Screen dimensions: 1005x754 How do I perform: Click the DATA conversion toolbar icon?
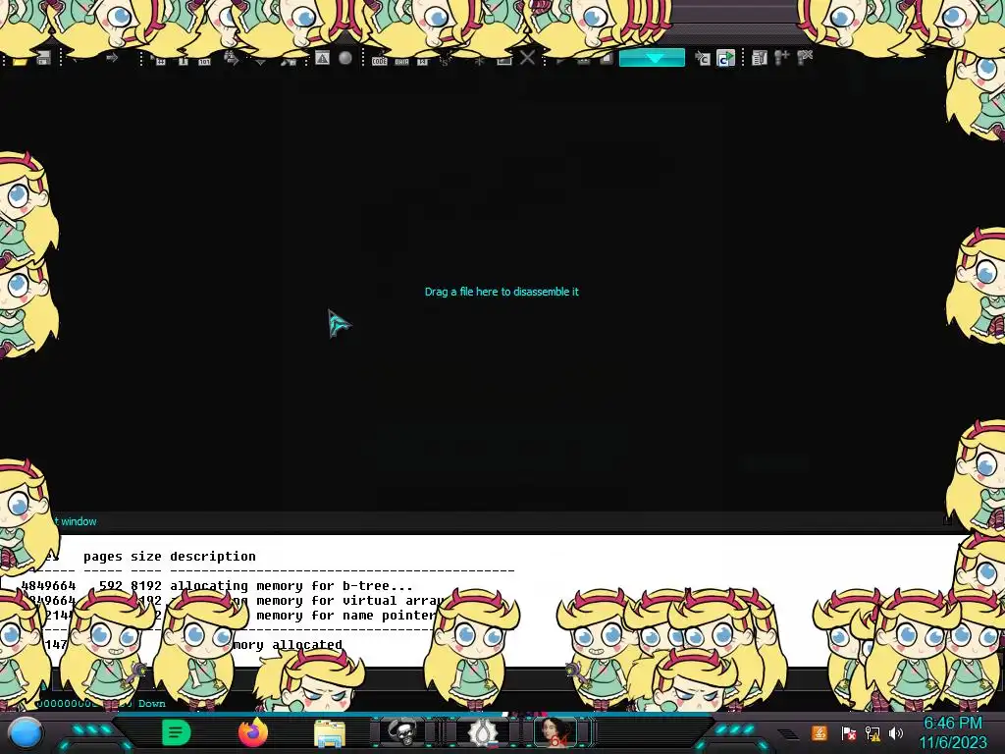click(x=401, y=61)
